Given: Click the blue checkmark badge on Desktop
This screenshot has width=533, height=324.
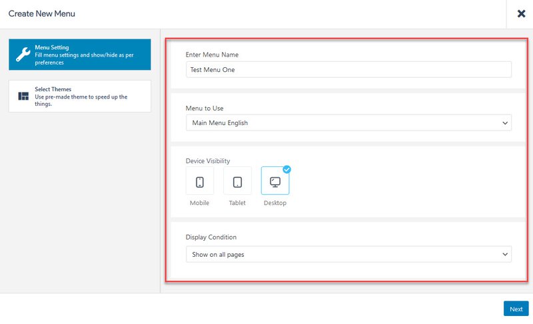Looking at the screenshot, I should tap(287, 169).
